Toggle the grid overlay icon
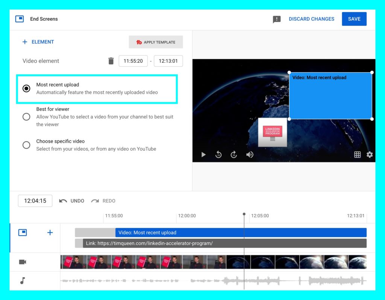The height and width of the screenshot is (300, 385). 357,155
